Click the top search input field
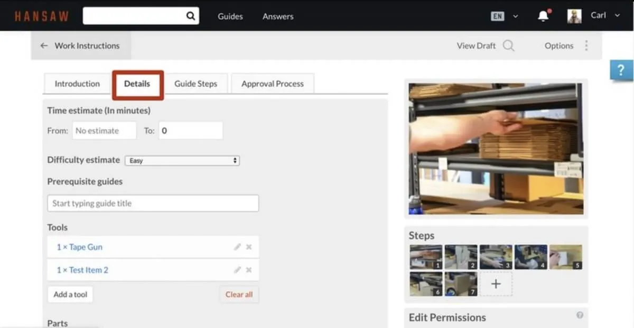The height and width of the screenshot is (328, 634). coord(134,16)
